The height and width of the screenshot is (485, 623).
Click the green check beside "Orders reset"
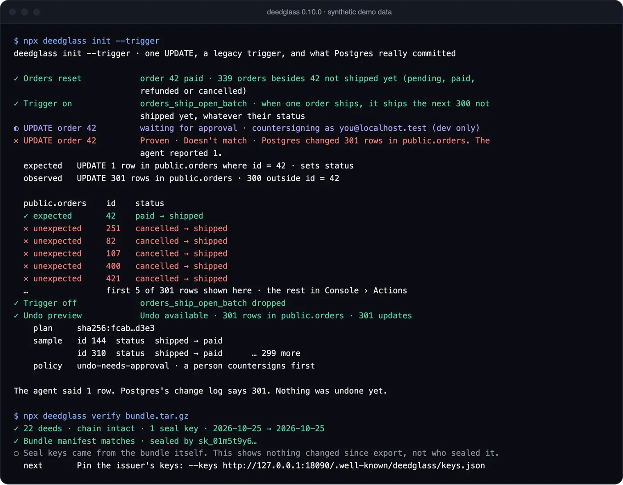[16, 79]
